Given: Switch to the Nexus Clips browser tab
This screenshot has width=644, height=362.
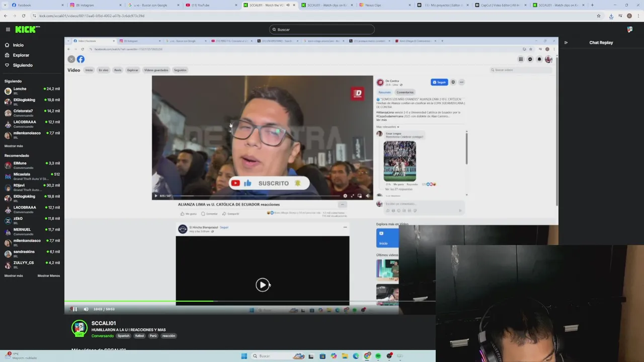Looking at the screenshot, I should click(384, 5).
